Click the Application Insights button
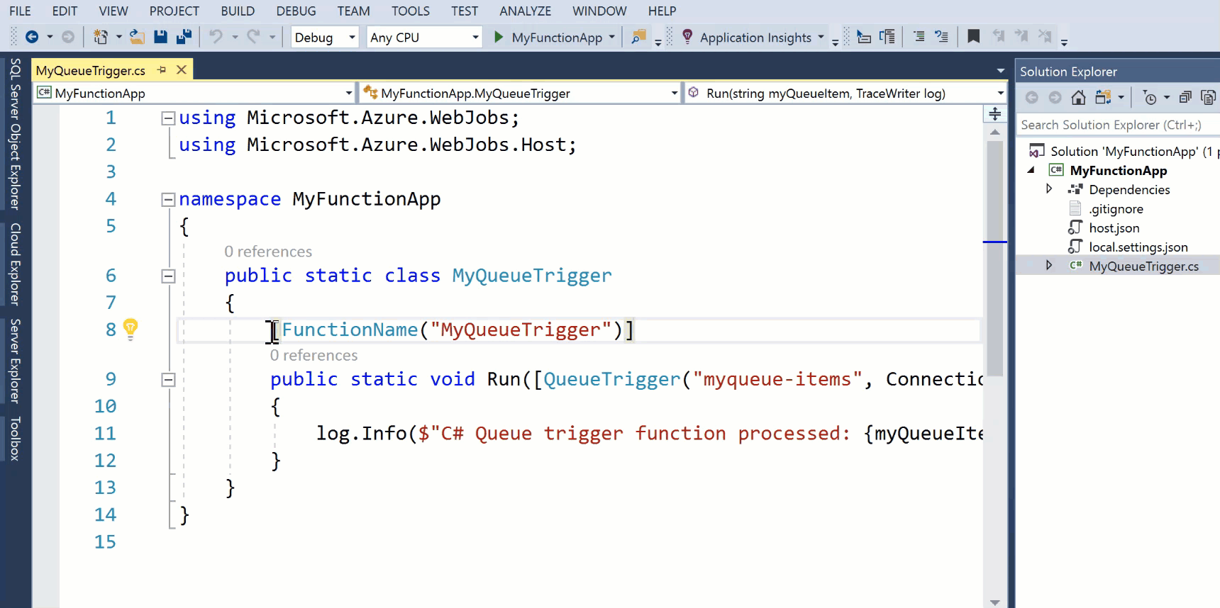1220x608 pixels. pos(754,38)
